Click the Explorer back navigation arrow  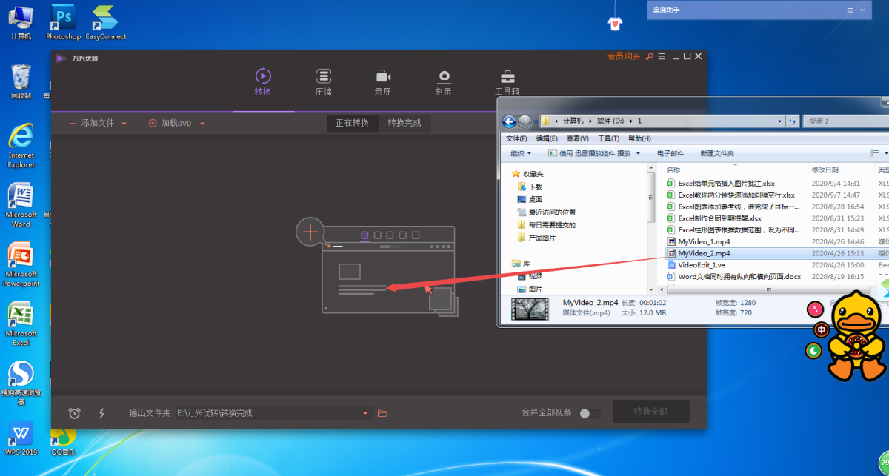[509, 121]
